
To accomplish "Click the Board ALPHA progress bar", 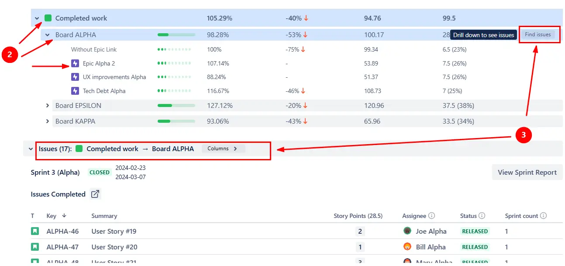I will pos(176,35).
